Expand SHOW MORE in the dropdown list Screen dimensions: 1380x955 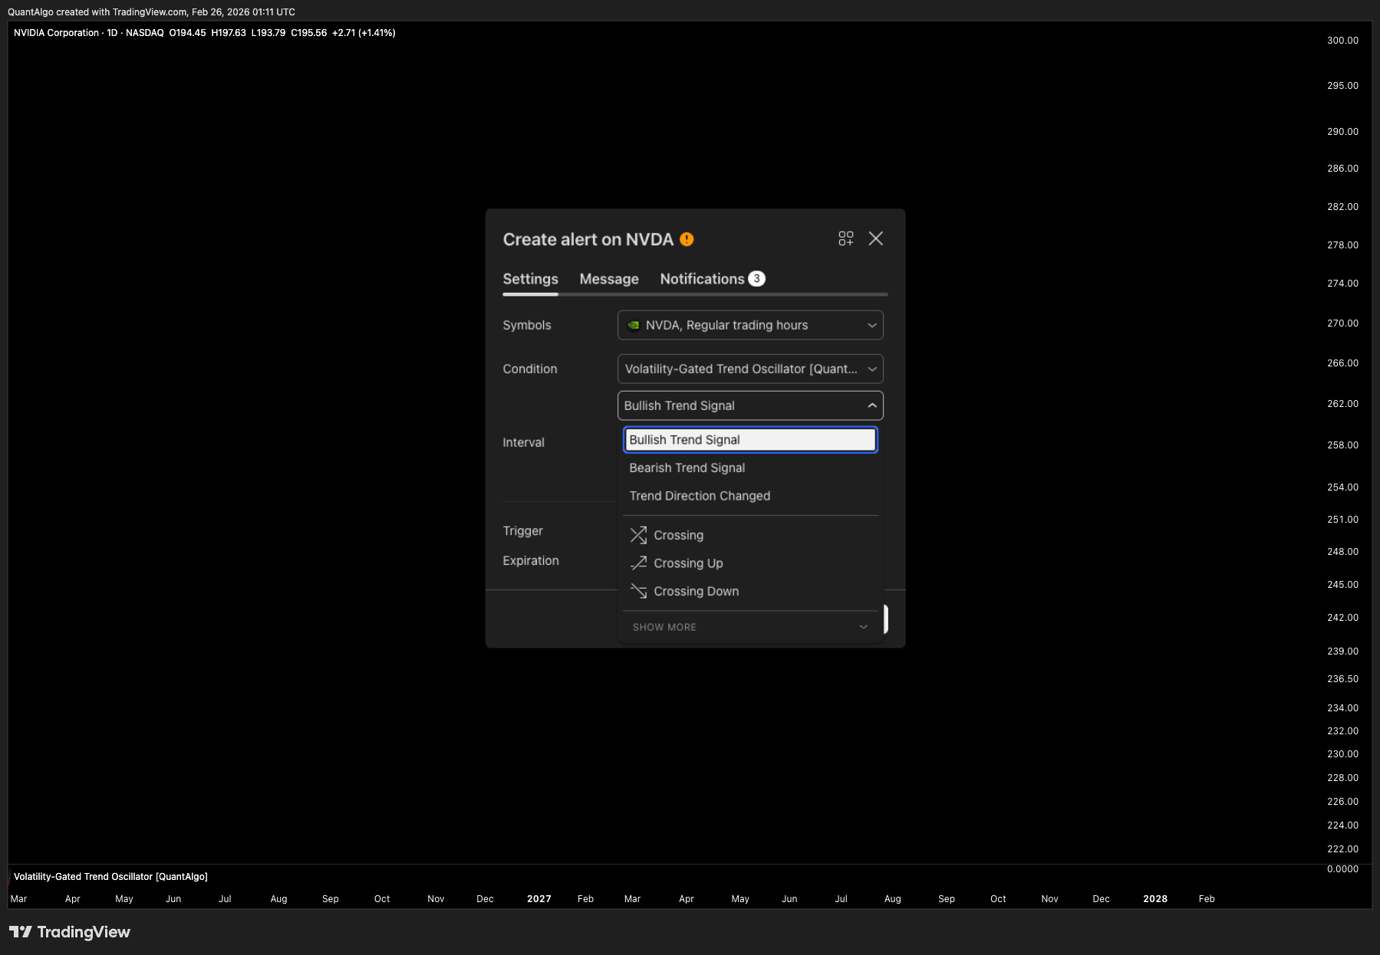(x=750, y=627)
